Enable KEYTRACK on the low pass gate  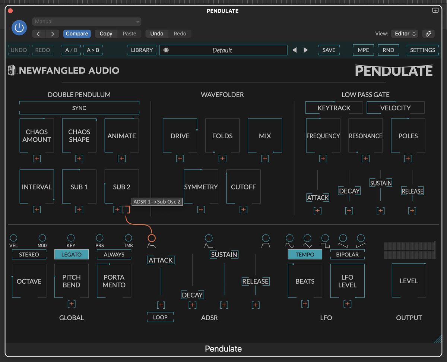click(334, 107)
